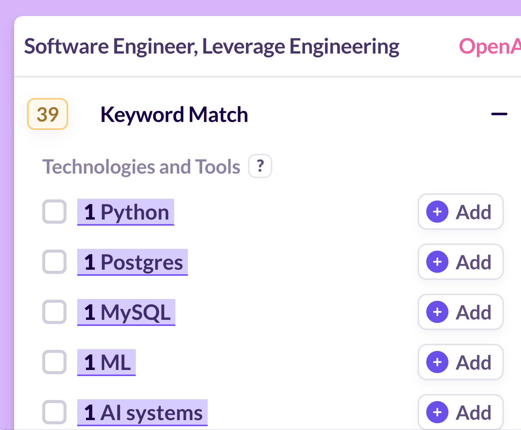Click the plus icon beside Postgres
This screenshot has height=430, width=521.
tap(437, 262)
